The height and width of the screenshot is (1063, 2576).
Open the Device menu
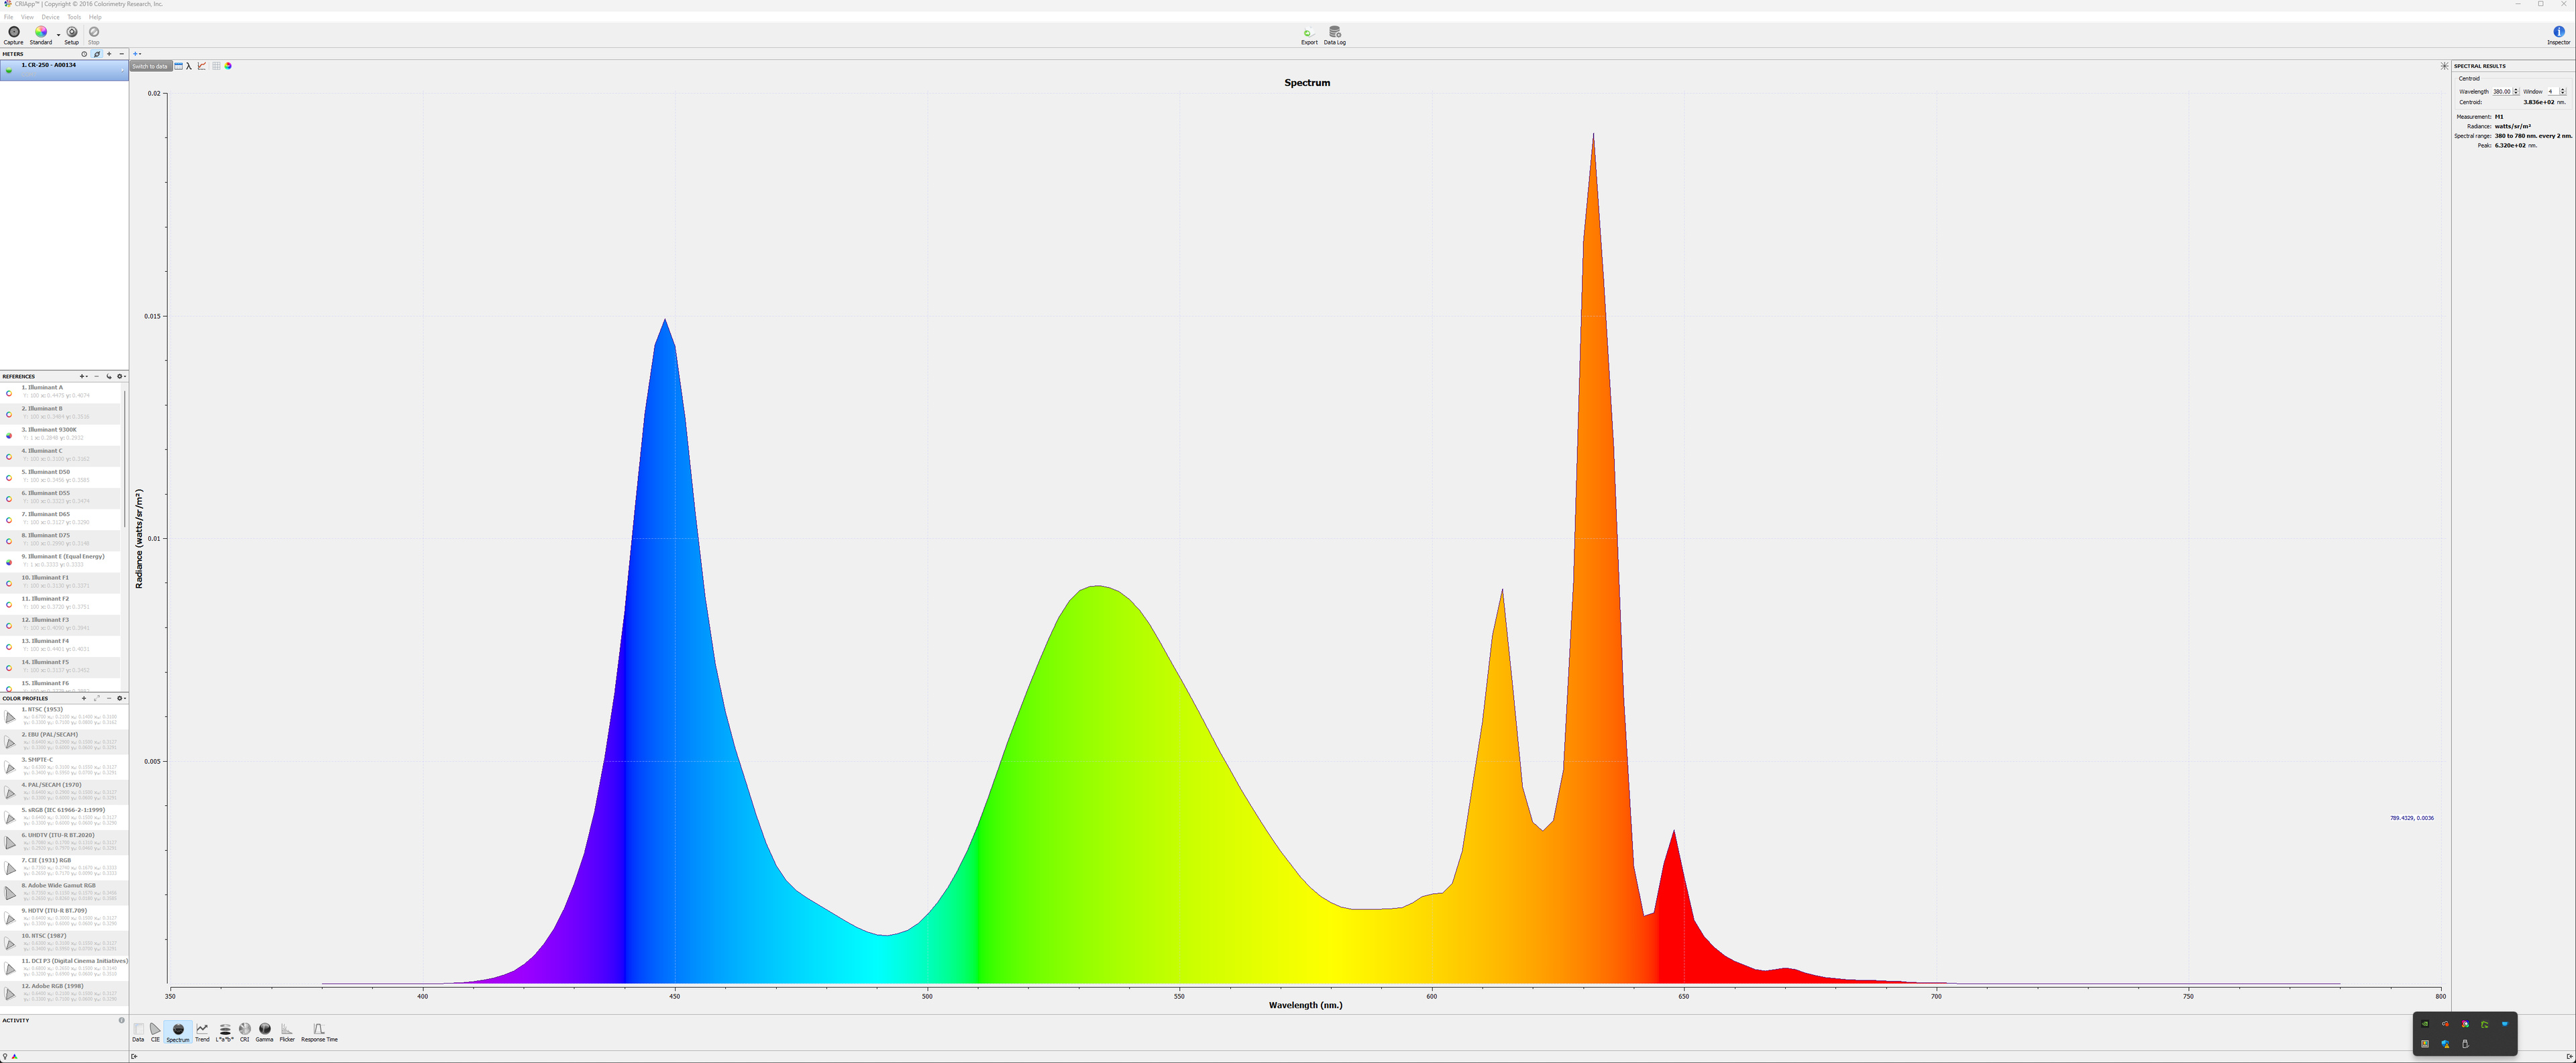click(x=50, y=17)
